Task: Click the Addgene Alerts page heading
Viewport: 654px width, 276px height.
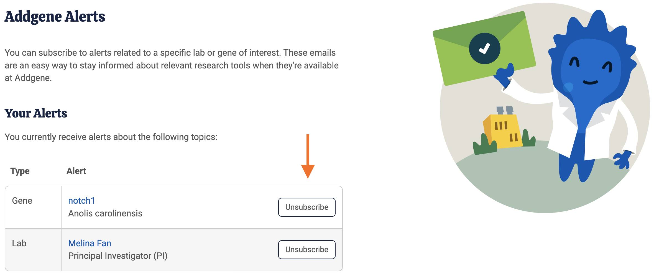Action: click(55, 17)
